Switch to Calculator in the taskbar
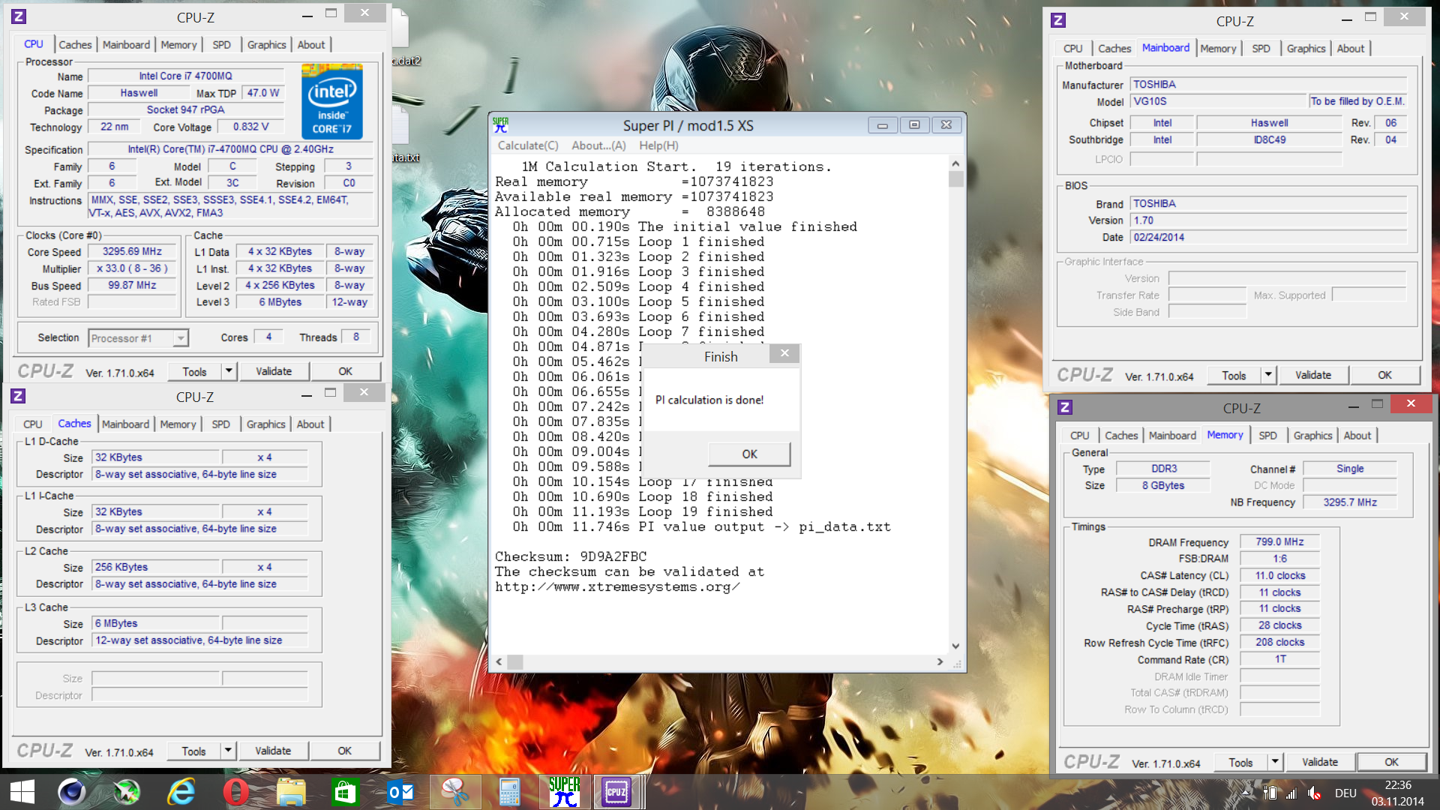The image size is (1440, 810). (x=509, y=792)
